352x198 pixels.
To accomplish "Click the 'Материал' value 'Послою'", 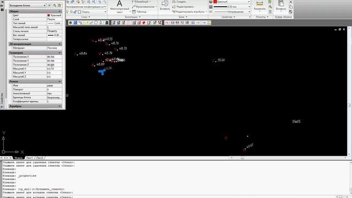I will point(54,48).
